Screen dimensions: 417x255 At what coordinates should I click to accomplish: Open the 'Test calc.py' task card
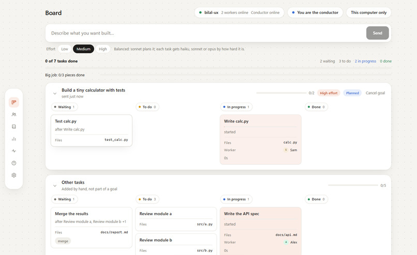[x=92, y=131]
